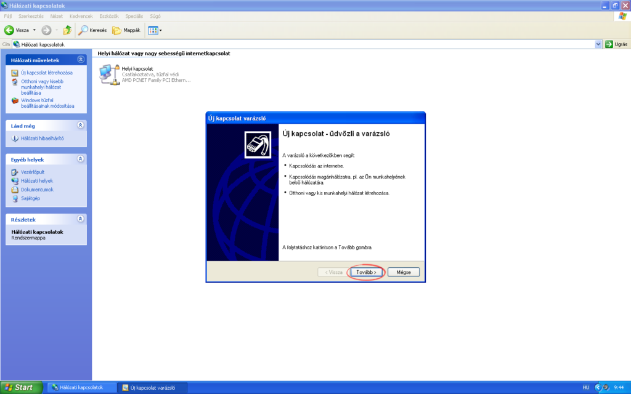Click the Tovább button in the wizard
The height and width of the screenshot is (394, 631).
pos(366,271)
